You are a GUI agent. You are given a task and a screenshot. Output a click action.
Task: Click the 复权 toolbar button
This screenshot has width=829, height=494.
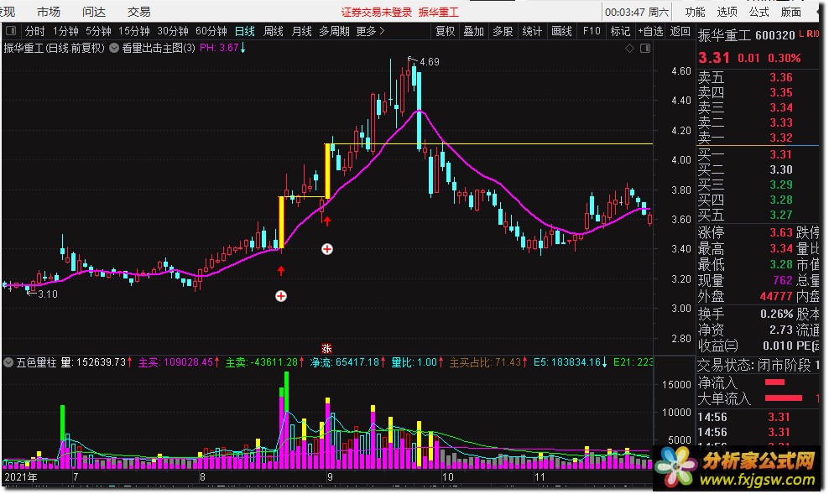[446, 31]
